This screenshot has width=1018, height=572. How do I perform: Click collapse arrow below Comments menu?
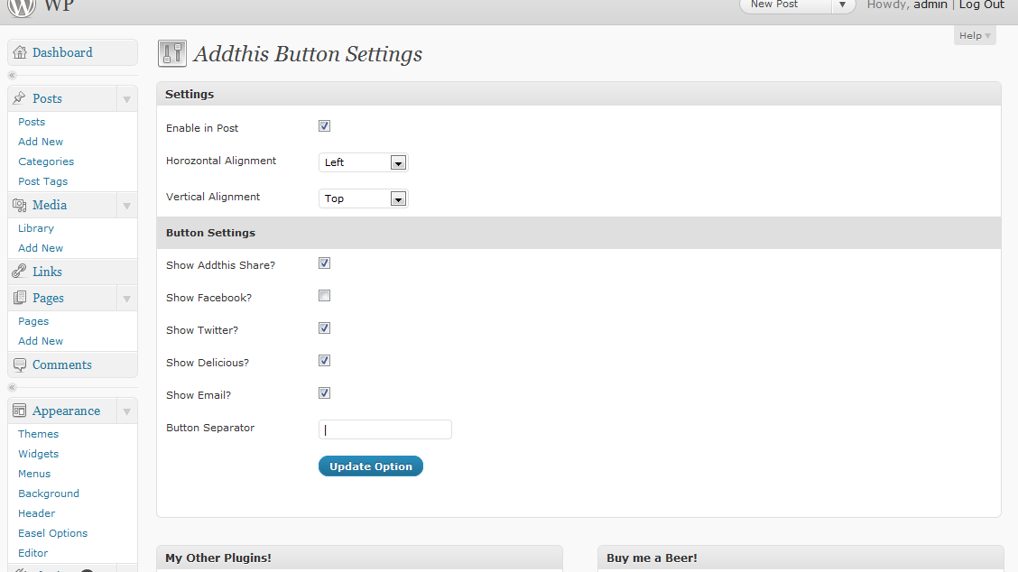coord(12,388)
